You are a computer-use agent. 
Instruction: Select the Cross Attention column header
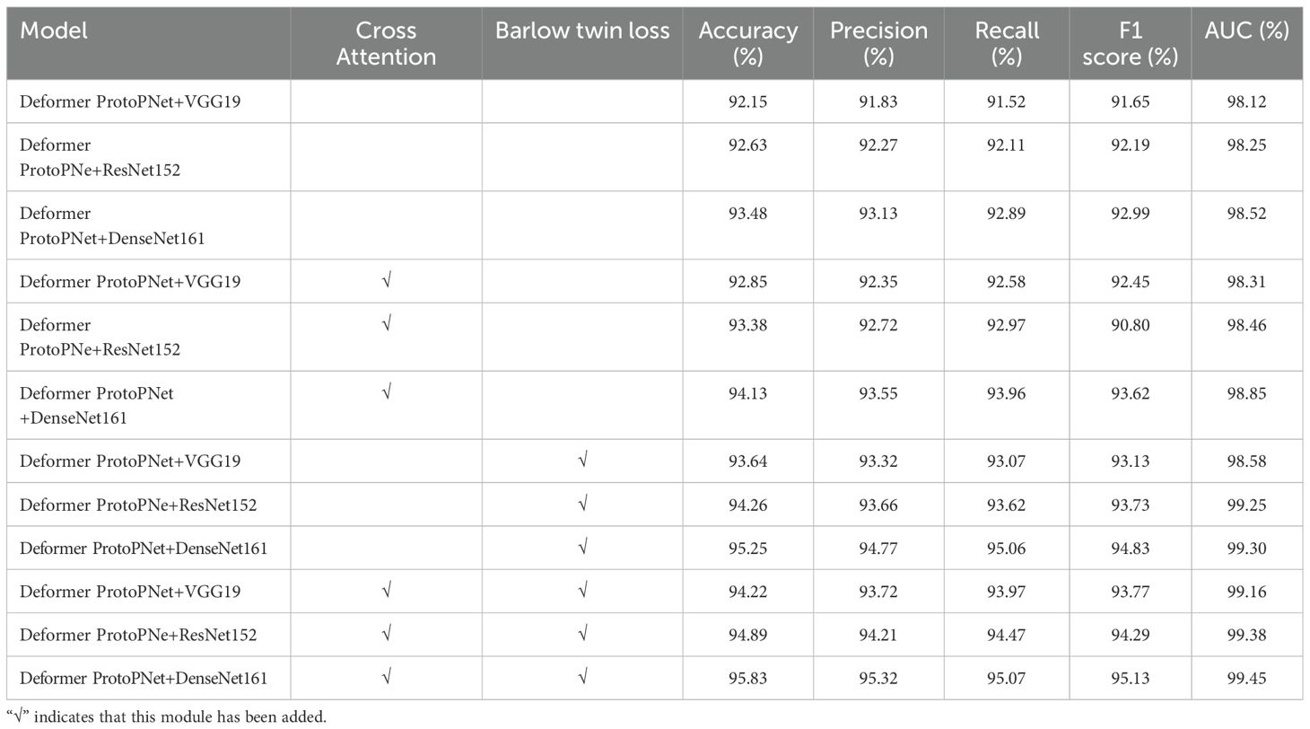coord(386,43)
